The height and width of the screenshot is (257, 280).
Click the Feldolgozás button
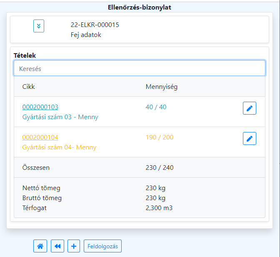click(102, 246)
